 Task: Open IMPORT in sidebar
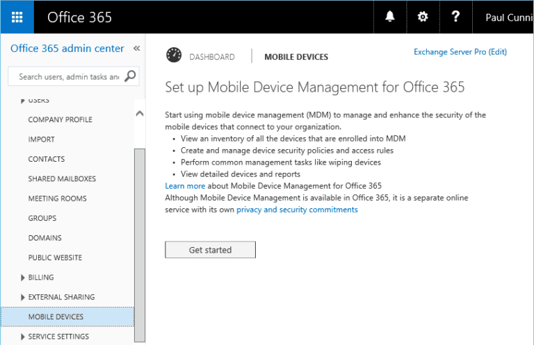point(42,140)
